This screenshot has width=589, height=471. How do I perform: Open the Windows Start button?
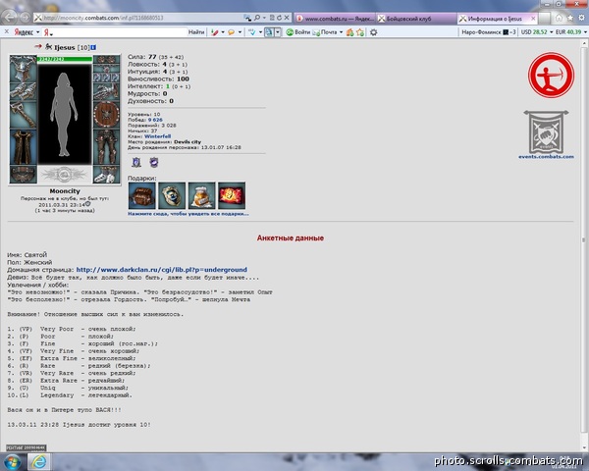(13, 462)
